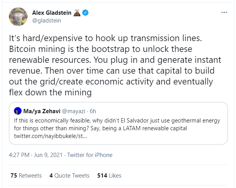Click the volcano emoji beside the name
Image resolution: width=236 pixels, height=188 pixels.
(77, 13)
